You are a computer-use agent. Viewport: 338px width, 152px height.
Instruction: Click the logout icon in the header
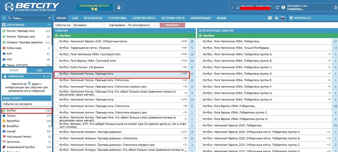click(336, 7)
